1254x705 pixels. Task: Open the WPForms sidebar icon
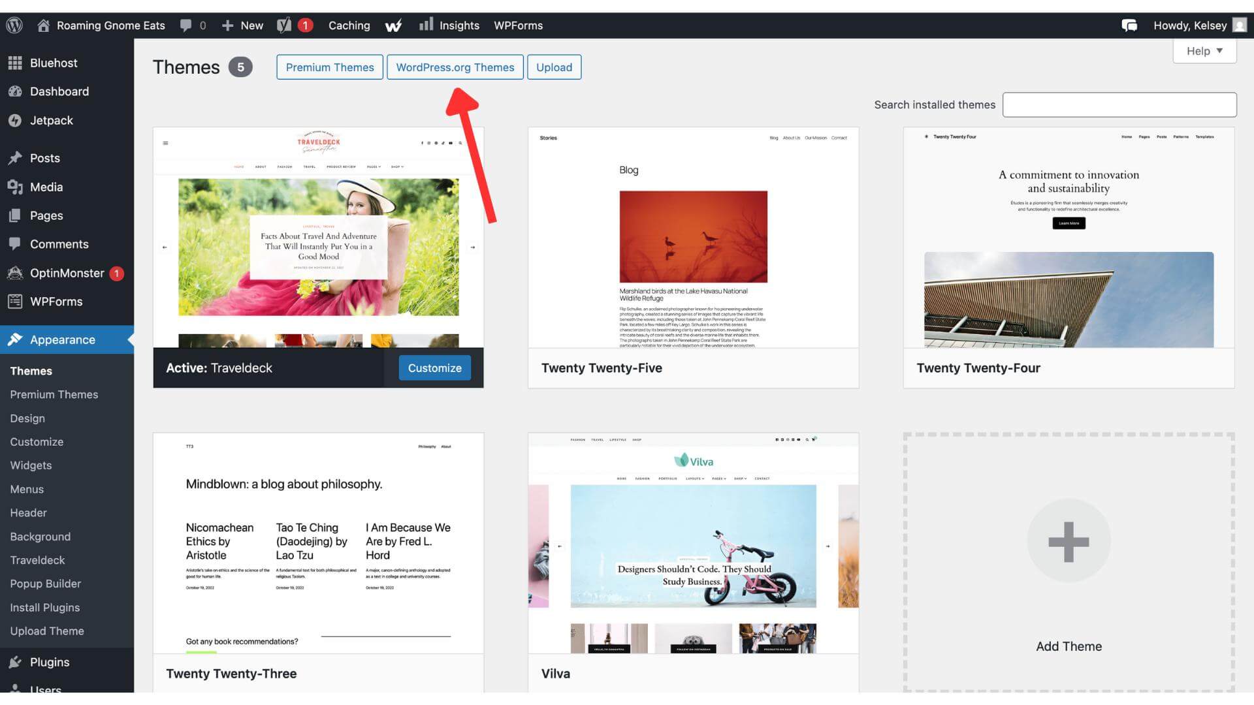[16, 302]
